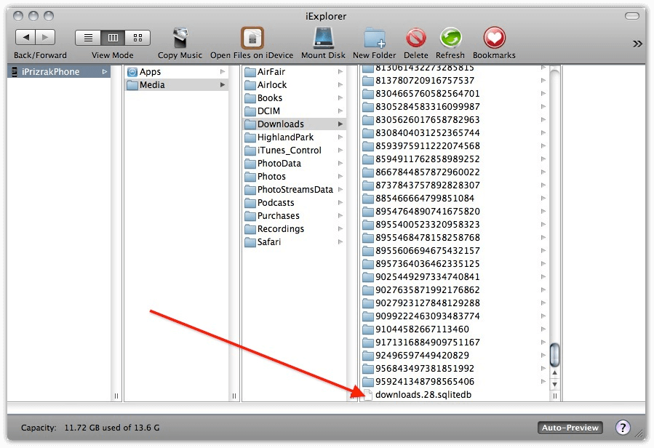Click column resize handle under device column
The image size is (654, 448).
116,396
